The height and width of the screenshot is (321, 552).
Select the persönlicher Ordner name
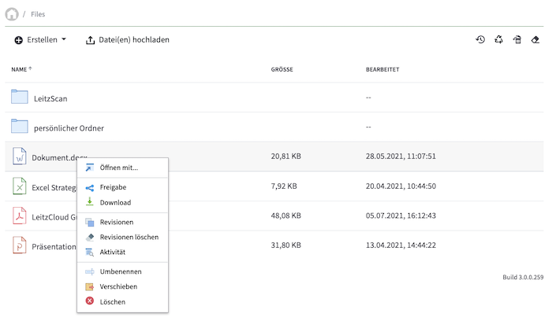[69, 128]
